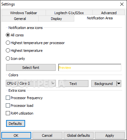Screen dimensions: 127x140
Task: Open the Background button dropdown arrow
Action: pyautogui.click(x=119, y=83)
